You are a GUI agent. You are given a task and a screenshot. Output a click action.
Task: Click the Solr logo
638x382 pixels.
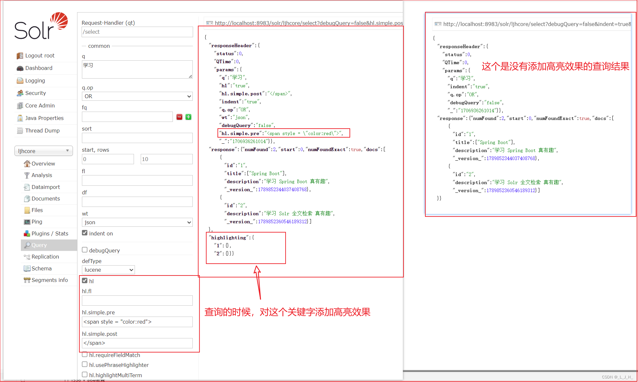click(x=41, y=26)
